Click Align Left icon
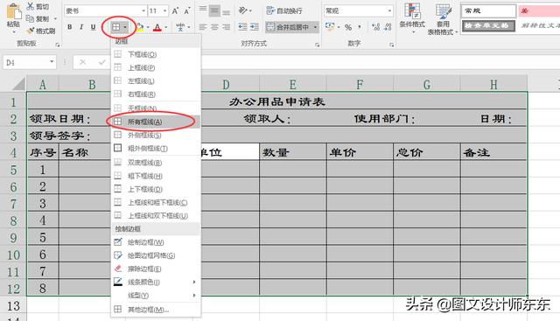Screen dimensions: 560x321 (x=203, y=27)
